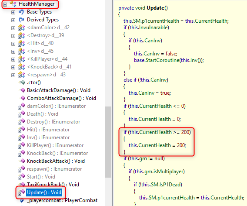Click the <KillPlayer>d__44 class icon
The height and width of the screenshot is (206, 247).
[21, 59]
